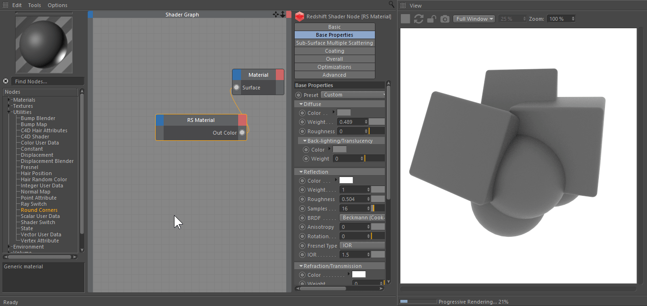647x306 pixels.
Task: Open the Full Window dropdown in View
Action: pos(474,19)
